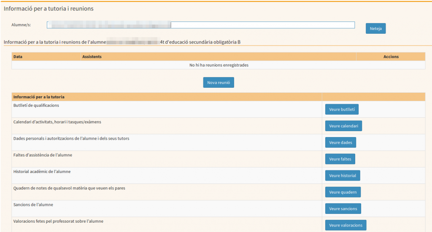Select the 'No hi ha reunions enregistrades' row
Viewport: 432px width, 232px height.
(x=219, y=65)
